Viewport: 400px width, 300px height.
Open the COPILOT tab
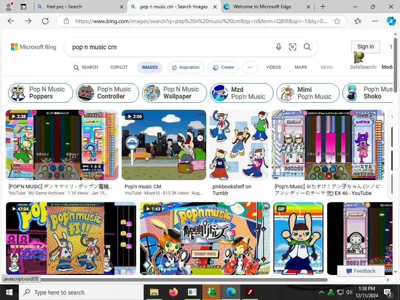click(x=119, y=67)
